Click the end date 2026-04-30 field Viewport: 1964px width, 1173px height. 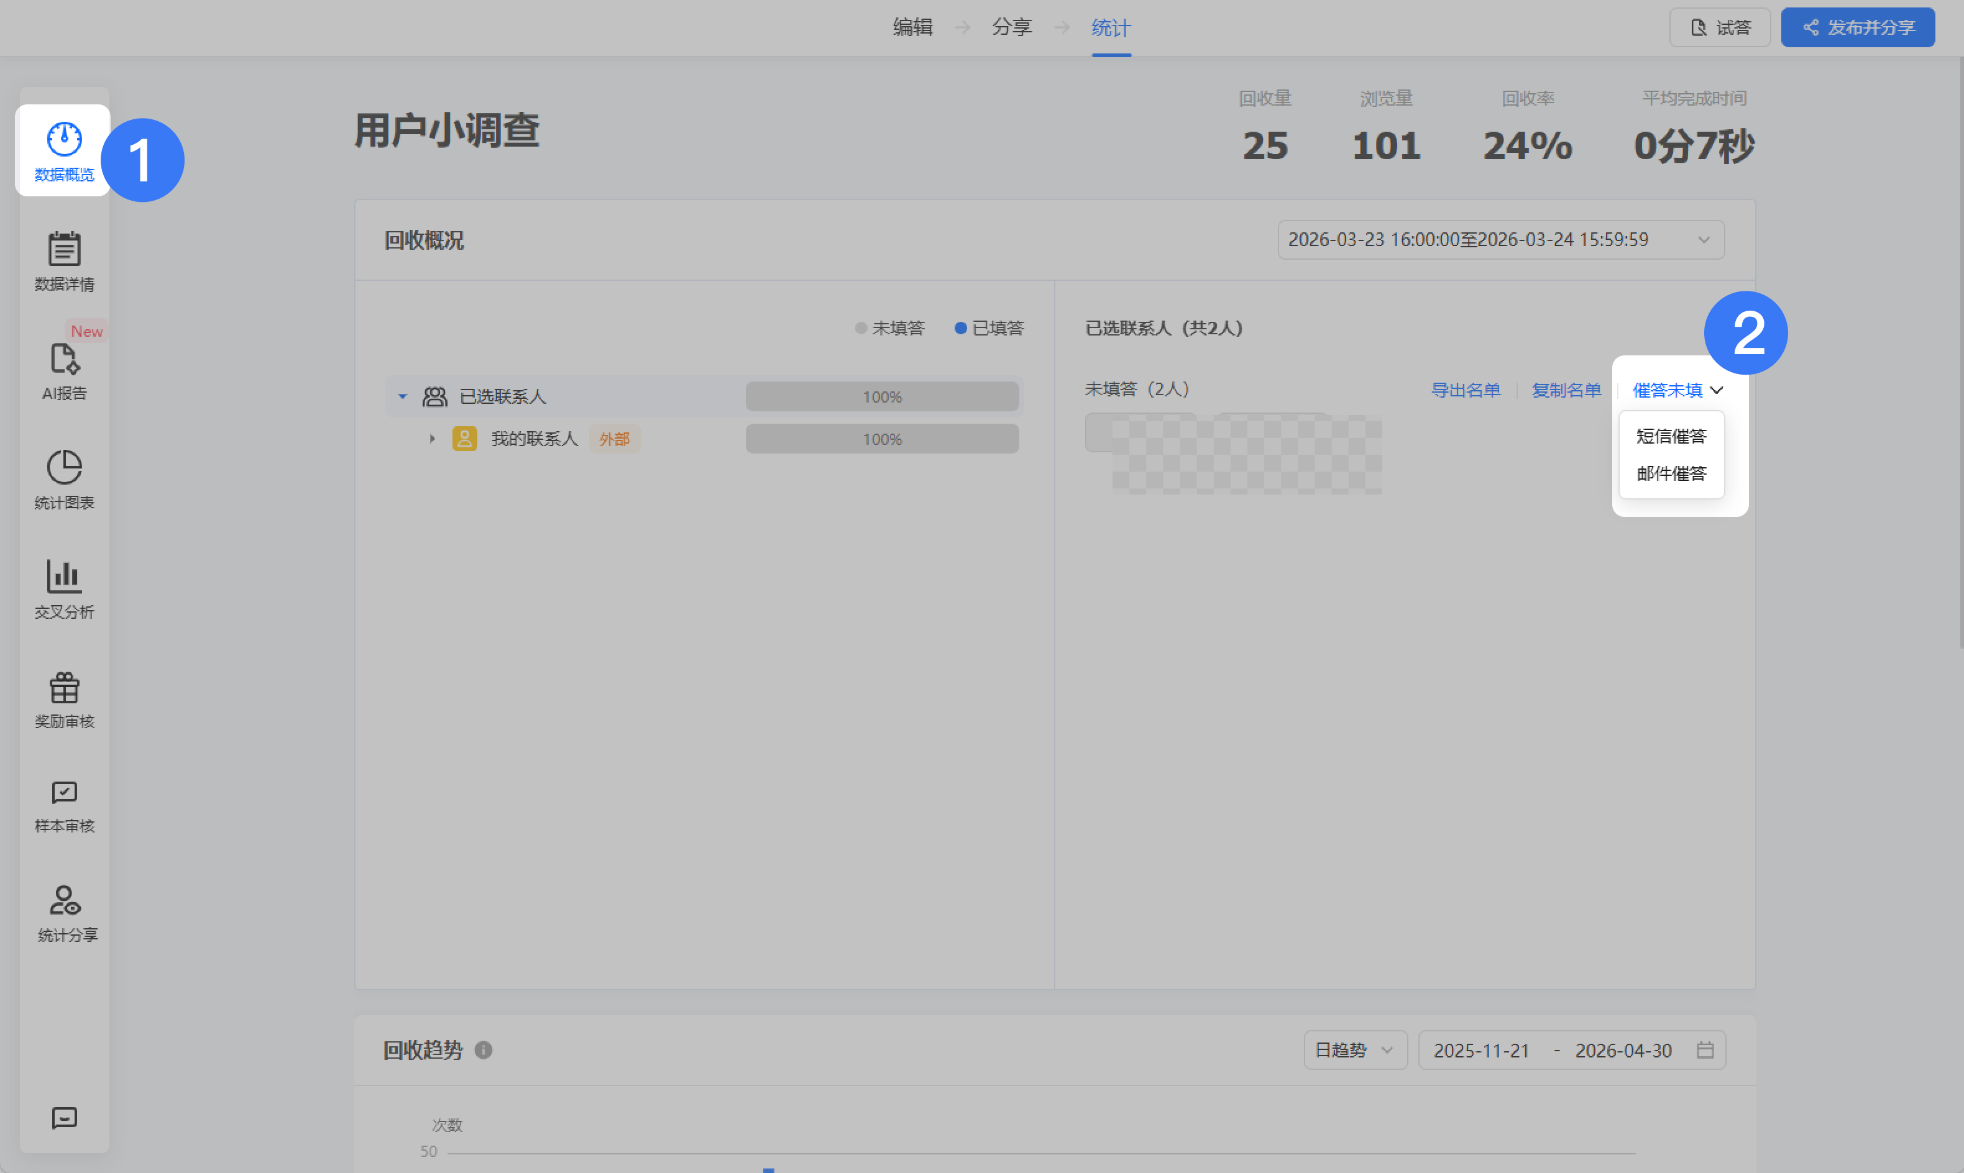click(x=1623, y=1051)
